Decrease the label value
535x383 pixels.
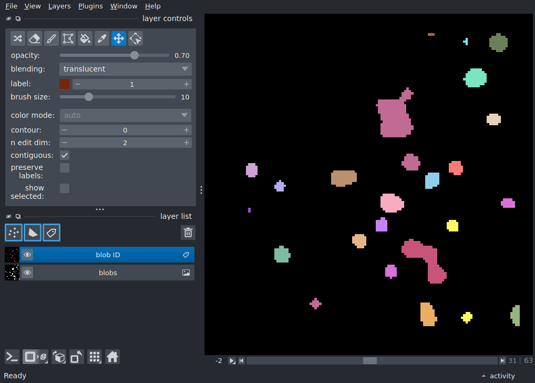click(78, 84)
